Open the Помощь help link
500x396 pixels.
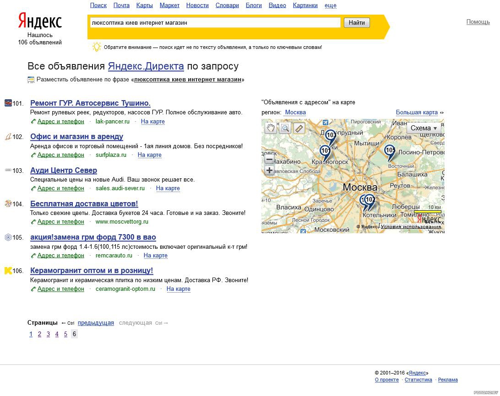pos(478,21)
